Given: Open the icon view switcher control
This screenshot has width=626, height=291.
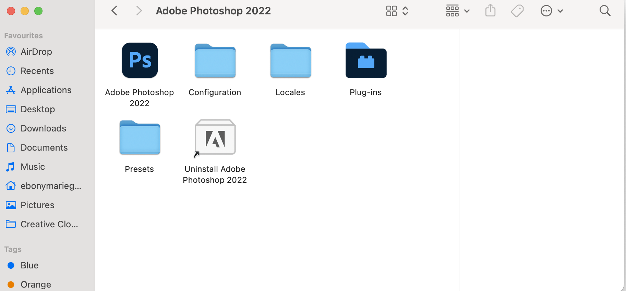Looking at the screenshot, I should coord(397,11).
